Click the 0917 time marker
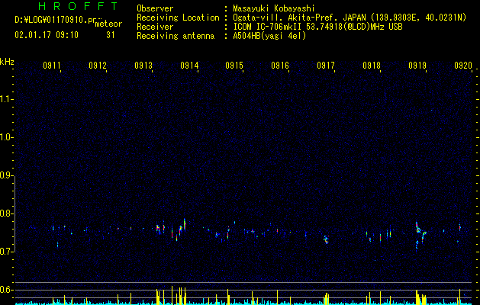 [326, 65]
